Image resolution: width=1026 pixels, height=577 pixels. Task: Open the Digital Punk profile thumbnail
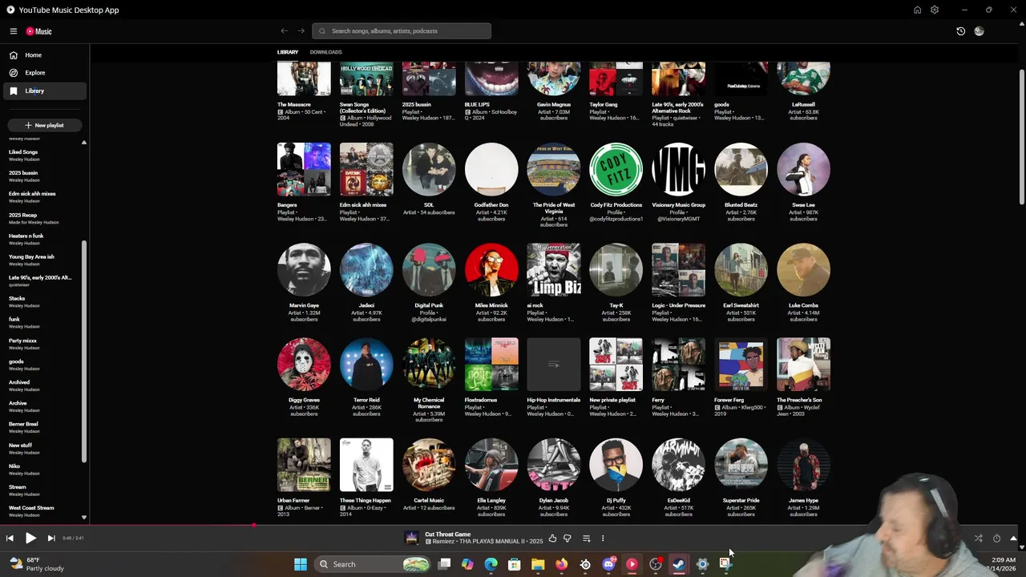429,270
